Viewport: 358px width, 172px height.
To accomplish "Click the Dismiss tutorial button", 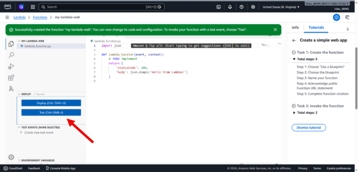I will coord(309,128).
